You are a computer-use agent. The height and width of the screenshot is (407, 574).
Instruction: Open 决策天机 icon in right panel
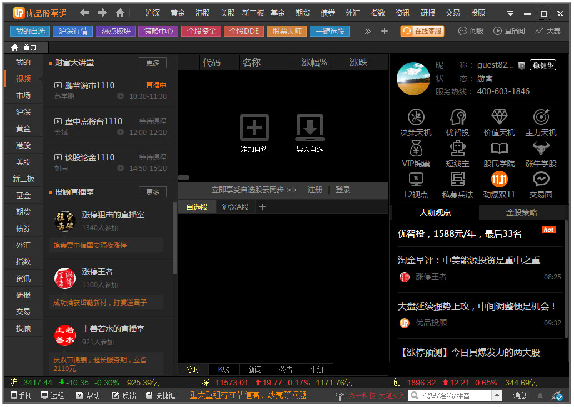(x=416, y=118)
